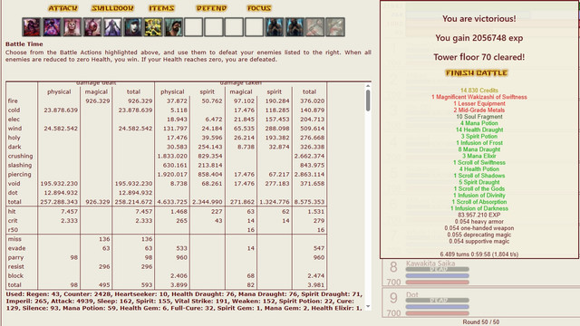Click the 'You gain 2056748 exp' line

pos(479,38)
